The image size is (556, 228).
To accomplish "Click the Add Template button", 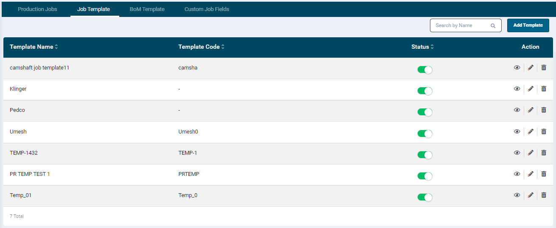I will point(528,25).
